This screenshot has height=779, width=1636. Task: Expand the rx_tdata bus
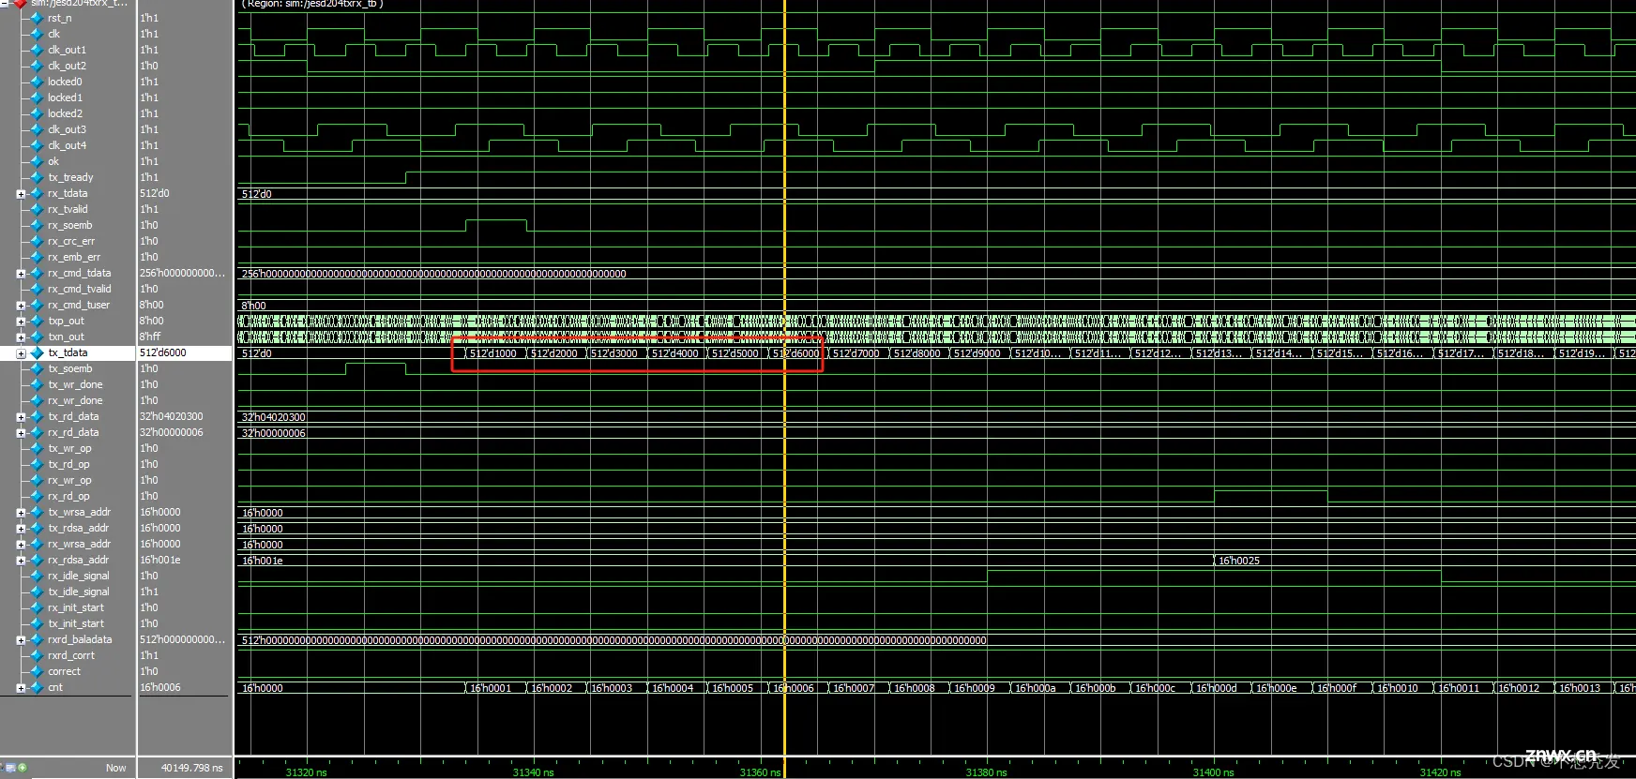coord(21,194)
